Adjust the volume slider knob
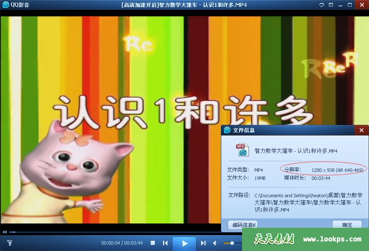Viewport: 369px width, 251px height. (x=232, y=243)
